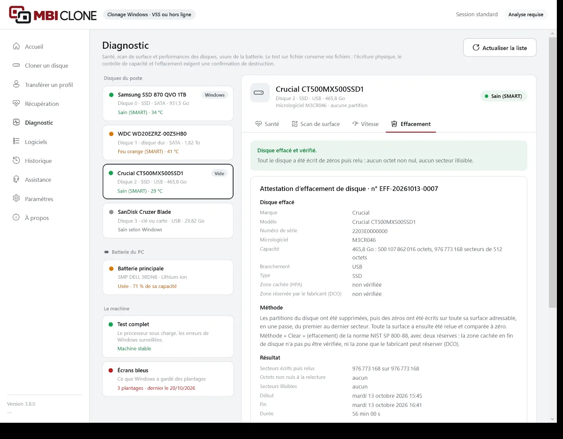Switch to Scan de surface tab
Image resolution: width=563 pixels, height=439 pixels.
pos(315,124)
